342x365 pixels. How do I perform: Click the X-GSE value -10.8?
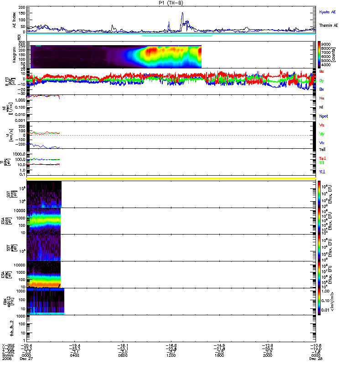[316, 345]
